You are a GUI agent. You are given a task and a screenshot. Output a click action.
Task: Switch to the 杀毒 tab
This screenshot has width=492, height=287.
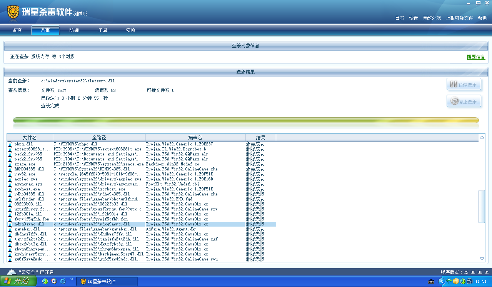45,30
